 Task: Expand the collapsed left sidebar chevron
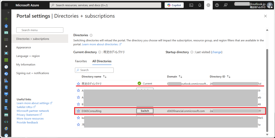coord(8,12)
